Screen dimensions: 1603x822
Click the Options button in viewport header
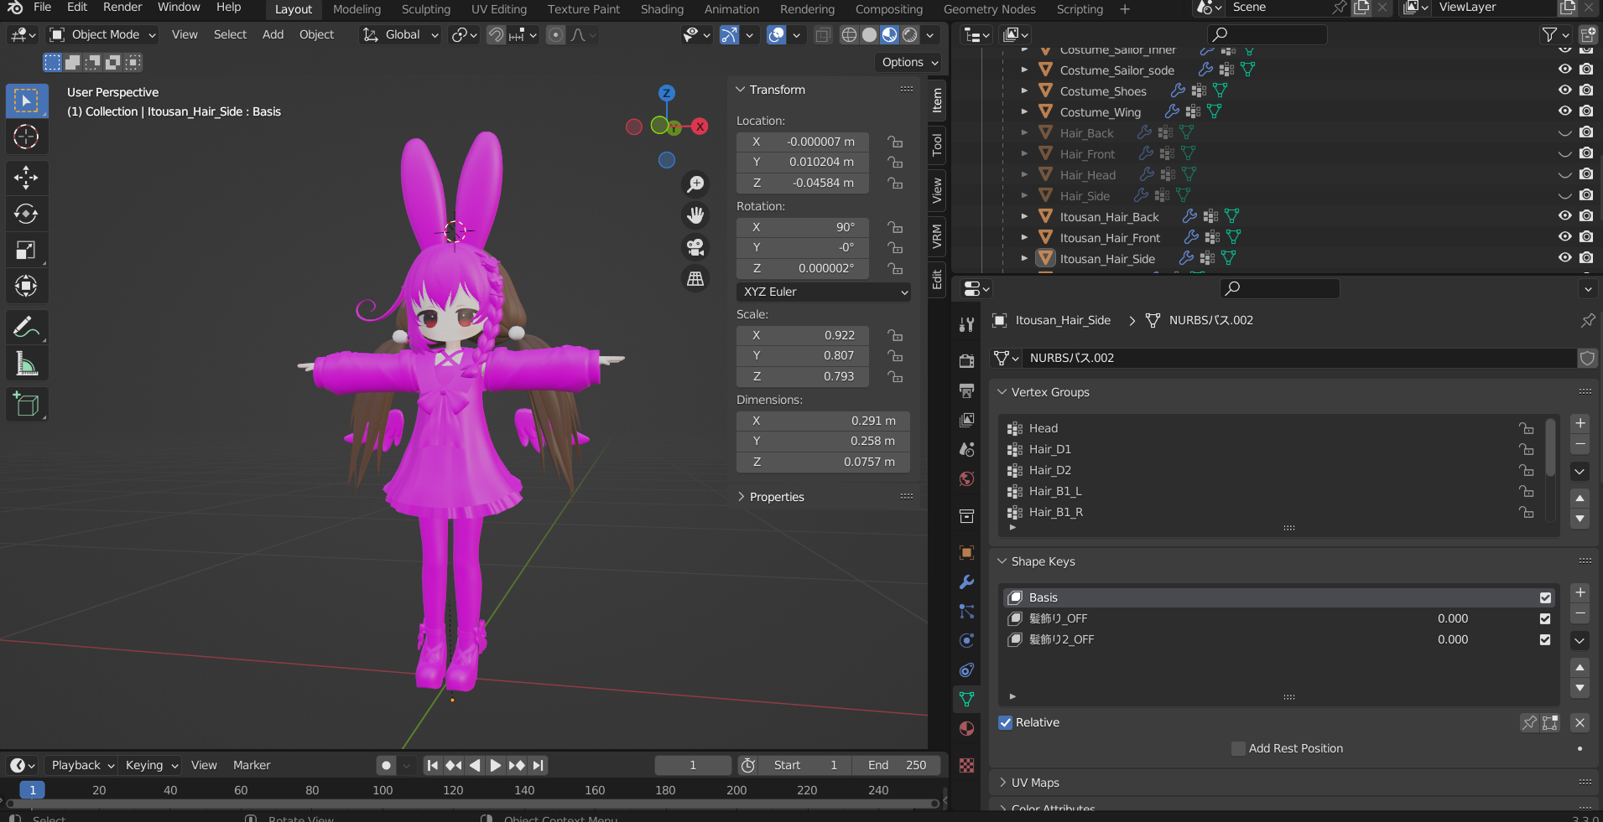point(909,62)
